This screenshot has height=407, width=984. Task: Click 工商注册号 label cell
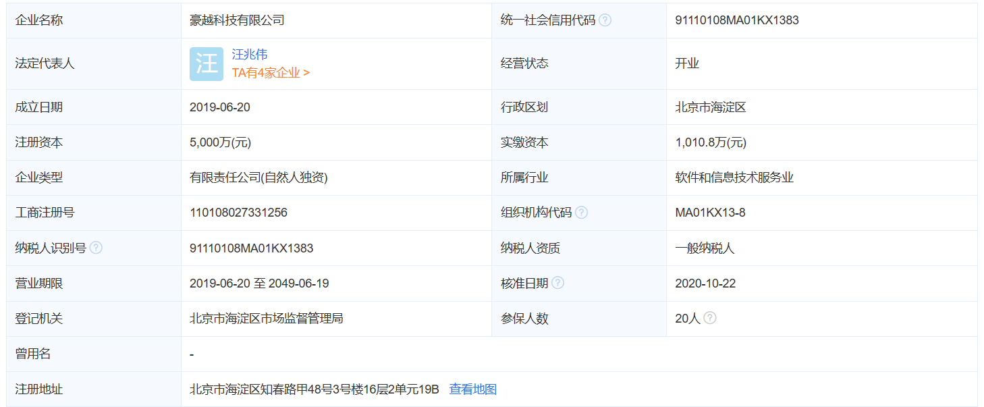click(94, 213)
